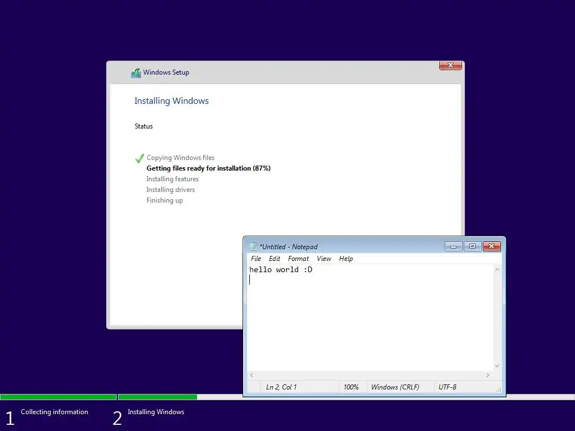This screenshot has width=575, height=431.
Task: Open the Format menu in Notepad
Action: (x=298, y=259)
